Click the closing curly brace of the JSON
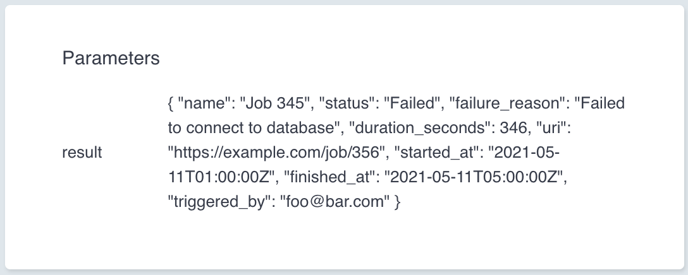 point(396,203)
